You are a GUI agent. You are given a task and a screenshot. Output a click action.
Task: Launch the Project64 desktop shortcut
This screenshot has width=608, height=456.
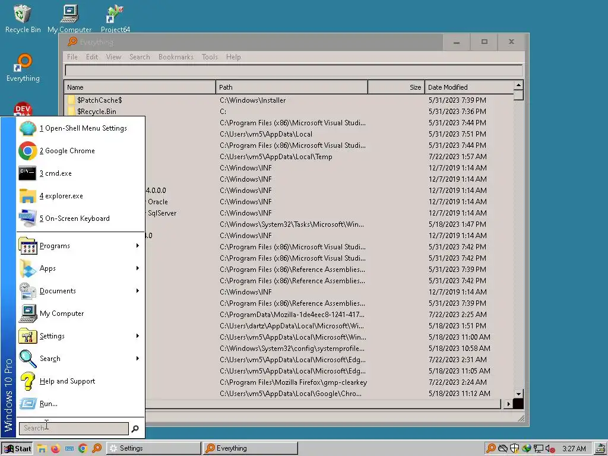pyautogui.click(x=115, y=18)
